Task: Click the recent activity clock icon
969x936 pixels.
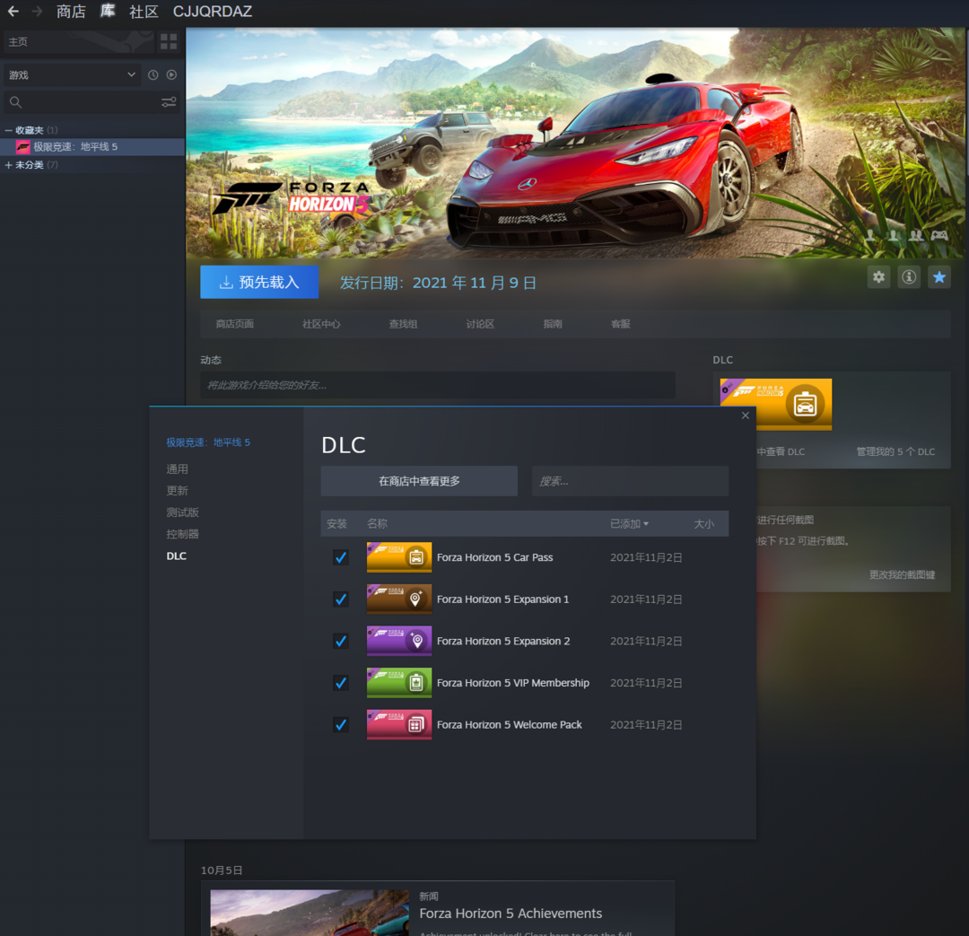Action: point(153,75)
